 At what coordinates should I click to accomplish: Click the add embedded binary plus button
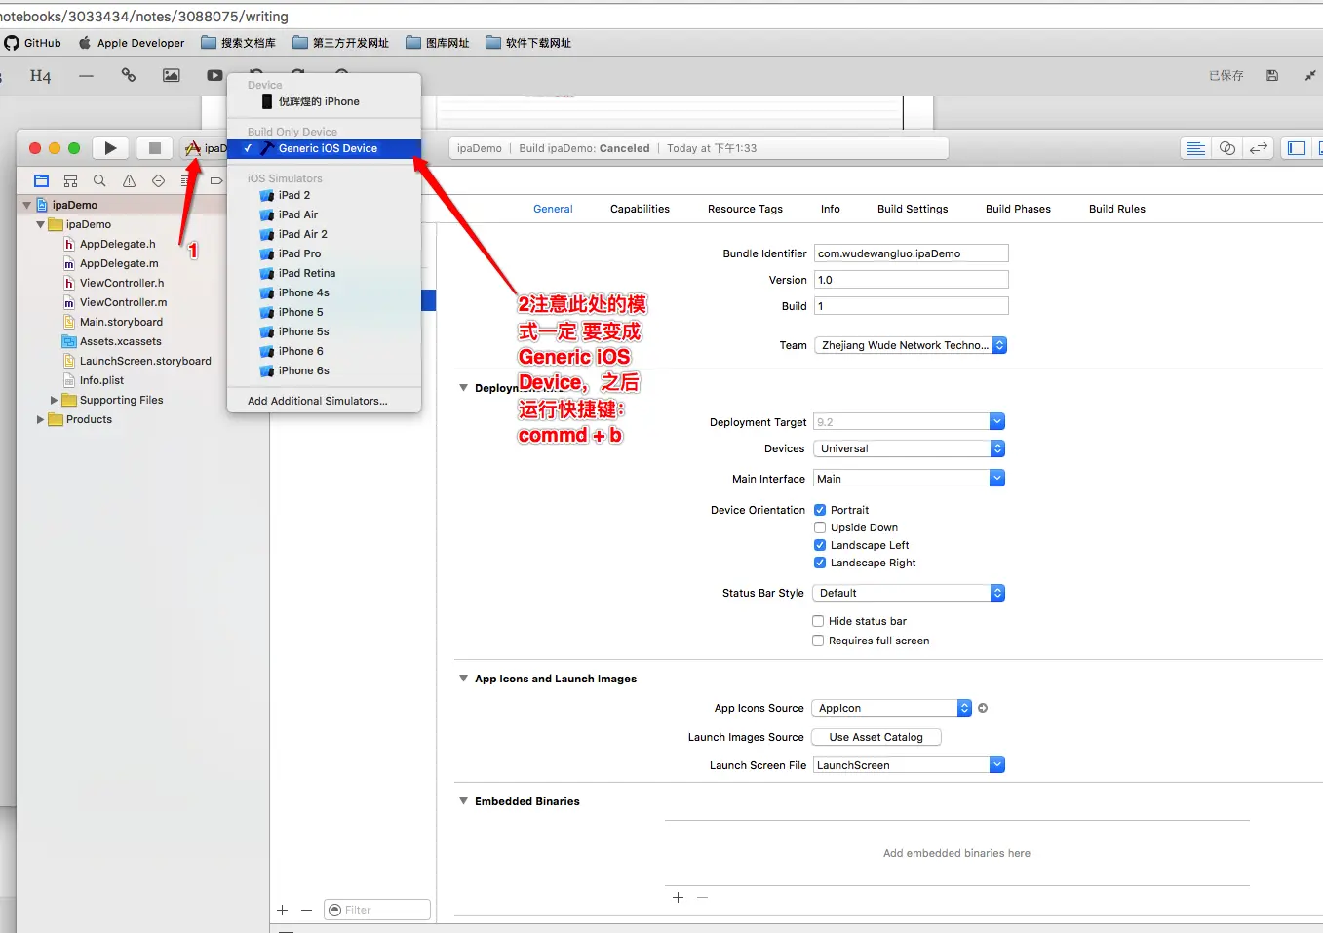pyautogui.click(x=678, y=897)
